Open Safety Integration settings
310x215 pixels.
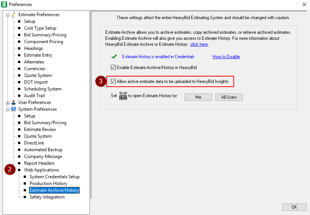47,197
